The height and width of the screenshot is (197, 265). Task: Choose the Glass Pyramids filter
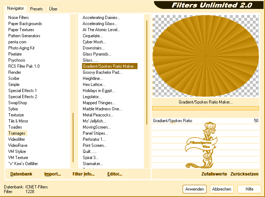click(97, 54)
